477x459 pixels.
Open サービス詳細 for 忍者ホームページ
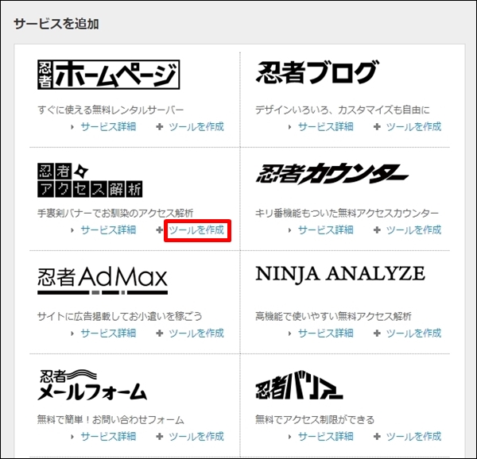point(108,127)
